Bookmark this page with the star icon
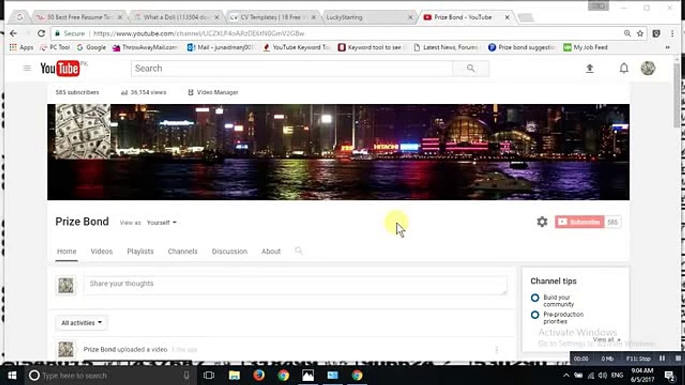685x385 pixels. (x=640, y=33)
